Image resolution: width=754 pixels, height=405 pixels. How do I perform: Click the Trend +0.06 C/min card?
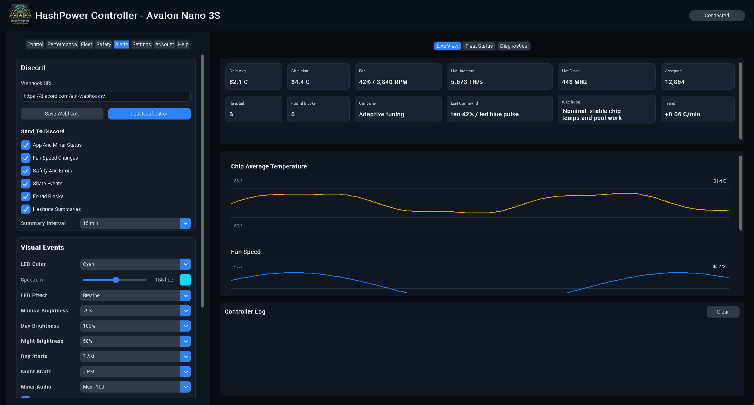point(698,109)
